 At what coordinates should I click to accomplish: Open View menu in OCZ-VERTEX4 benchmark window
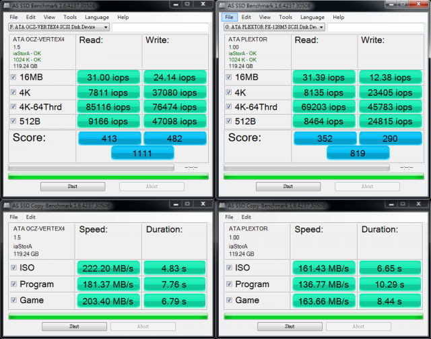(x=49, y=17)
